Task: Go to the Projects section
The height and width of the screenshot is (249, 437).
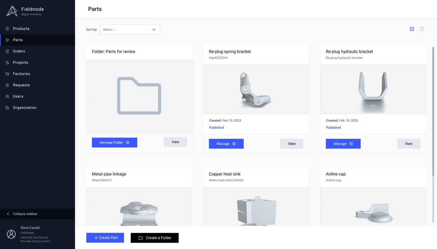Action: [20, 63]
